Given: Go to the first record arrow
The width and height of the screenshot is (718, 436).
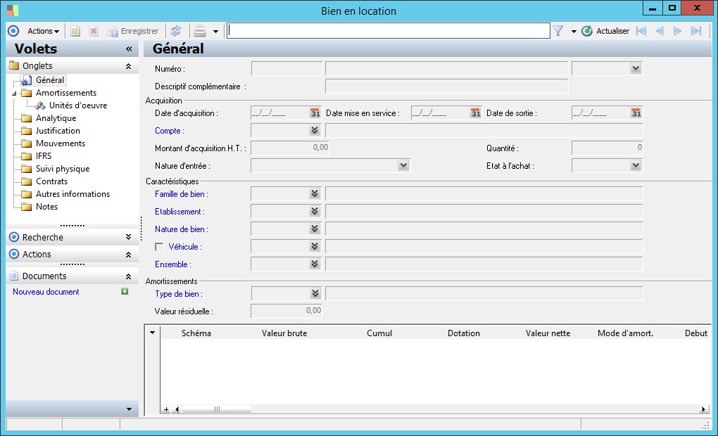Looking at the screenshot, I should [641, 31].
